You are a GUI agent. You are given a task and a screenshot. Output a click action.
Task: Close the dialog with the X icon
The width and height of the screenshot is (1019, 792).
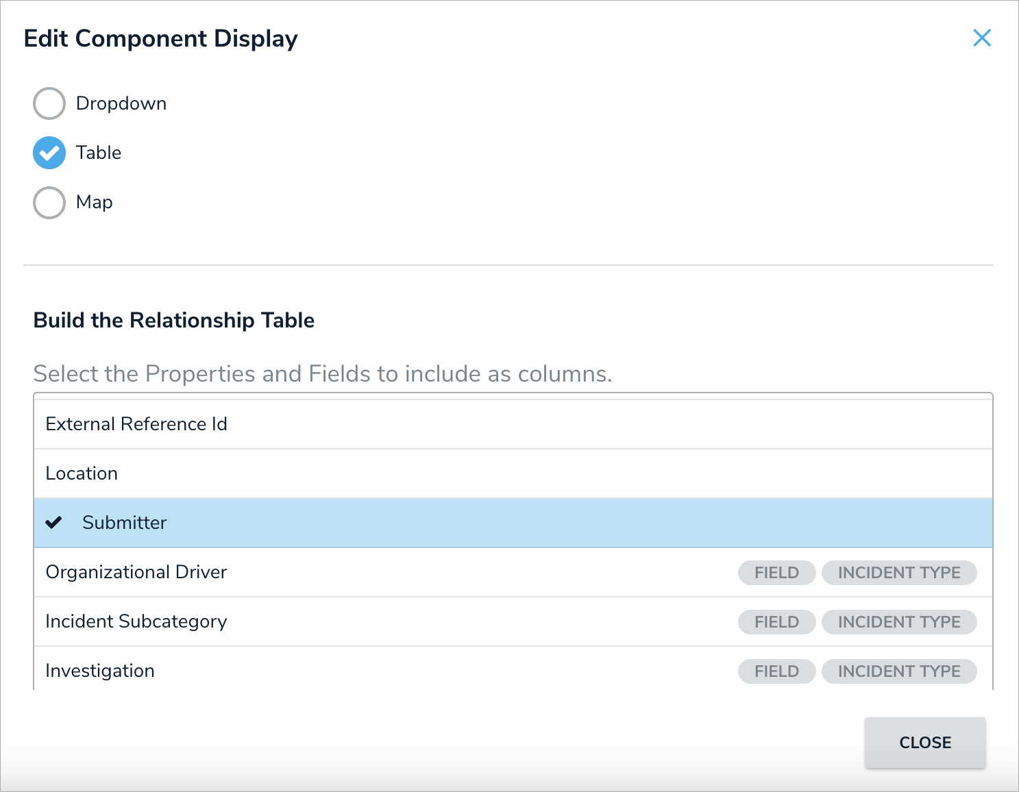982,38
